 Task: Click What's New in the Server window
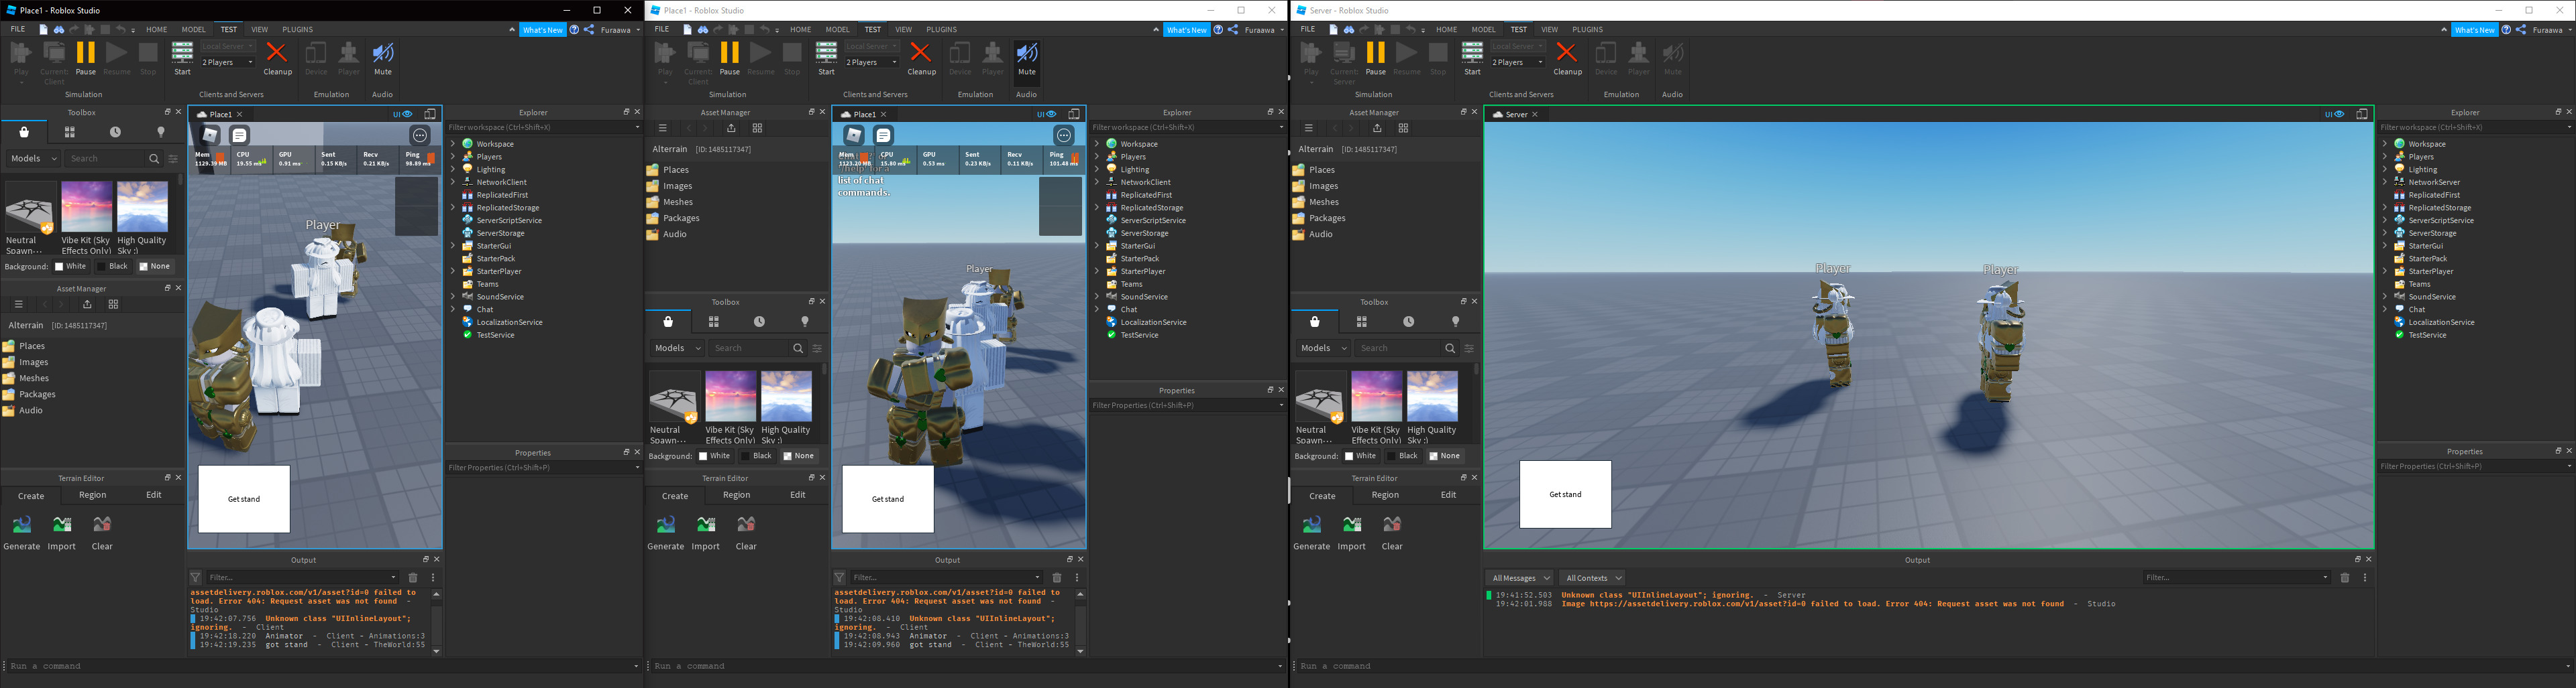(2475, 30)
